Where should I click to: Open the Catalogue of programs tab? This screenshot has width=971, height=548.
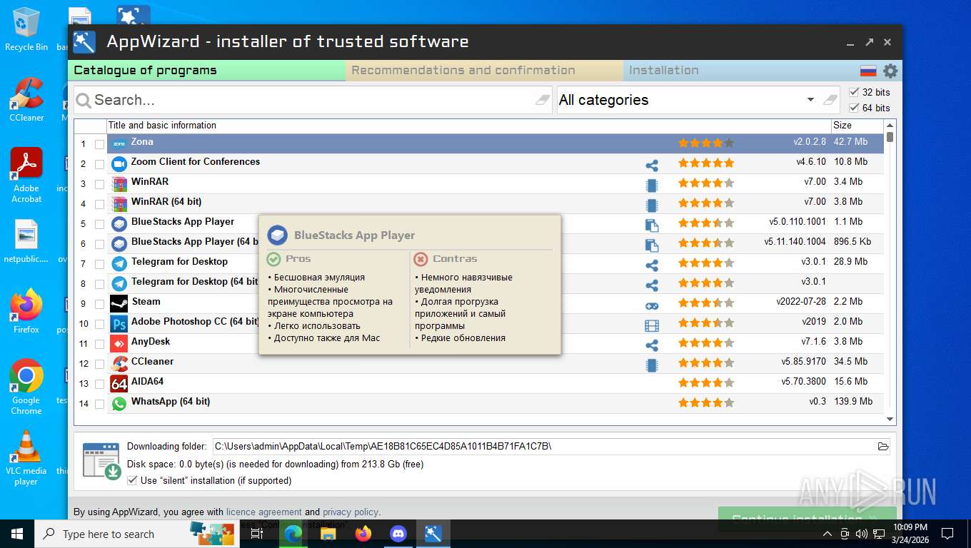(207, 70)
